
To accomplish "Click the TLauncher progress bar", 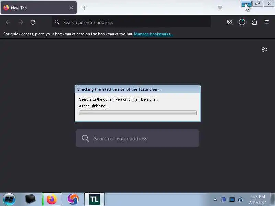I will pos(138,113).
